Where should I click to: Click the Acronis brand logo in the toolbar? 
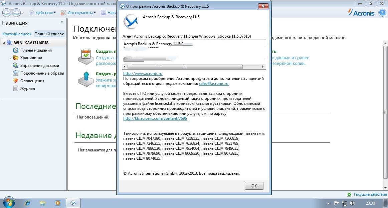coord(361,12)
